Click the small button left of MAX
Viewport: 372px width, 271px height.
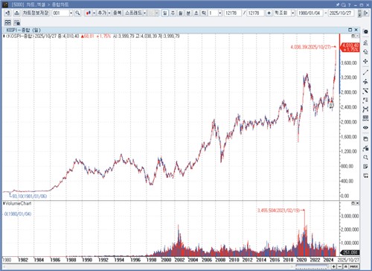pyautogui.click(x=346, y=267)
